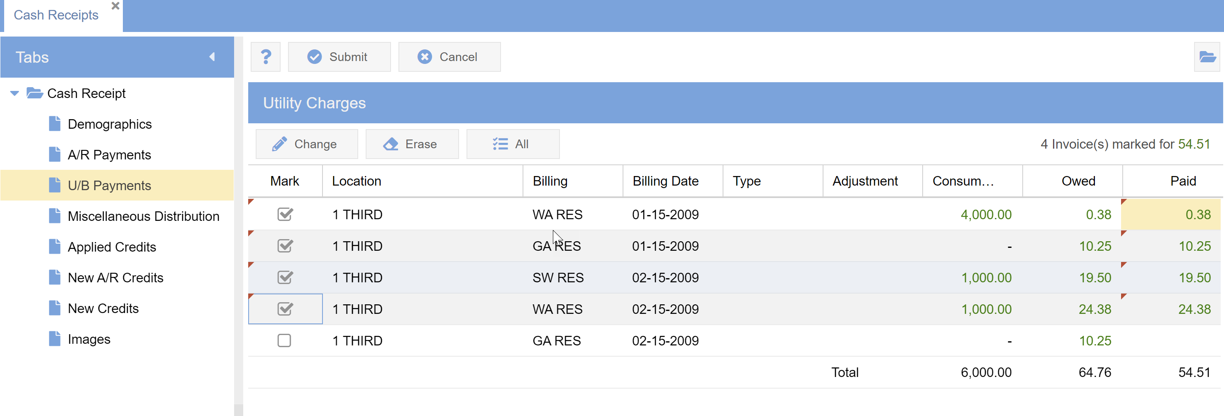Open the Miscellaneous Distribution tab item

143,216
